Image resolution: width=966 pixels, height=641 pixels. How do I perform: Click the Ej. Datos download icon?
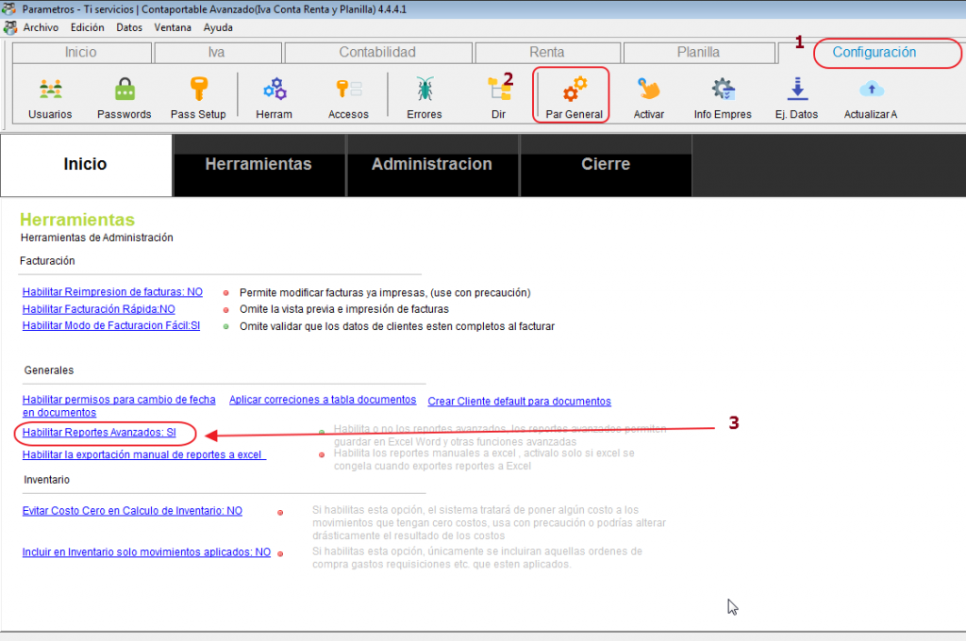(797, 90)
